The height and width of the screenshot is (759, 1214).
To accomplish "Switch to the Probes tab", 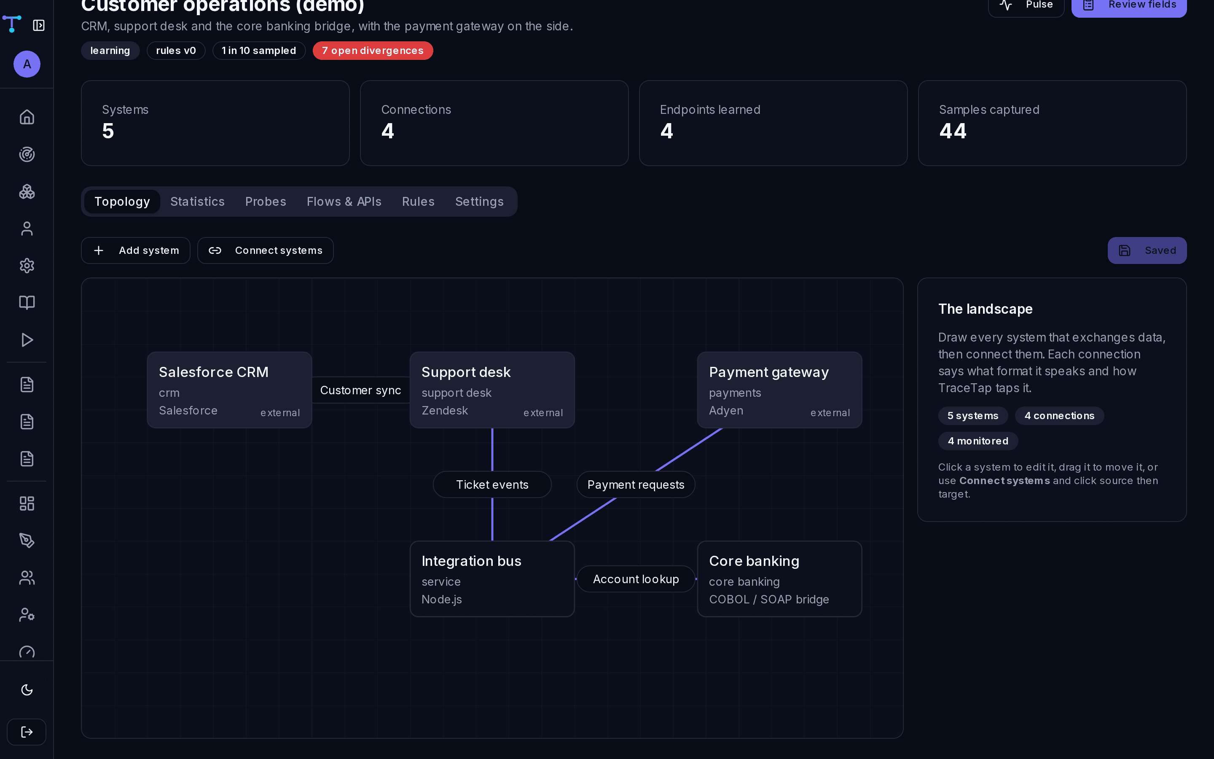I will (266, 201).
